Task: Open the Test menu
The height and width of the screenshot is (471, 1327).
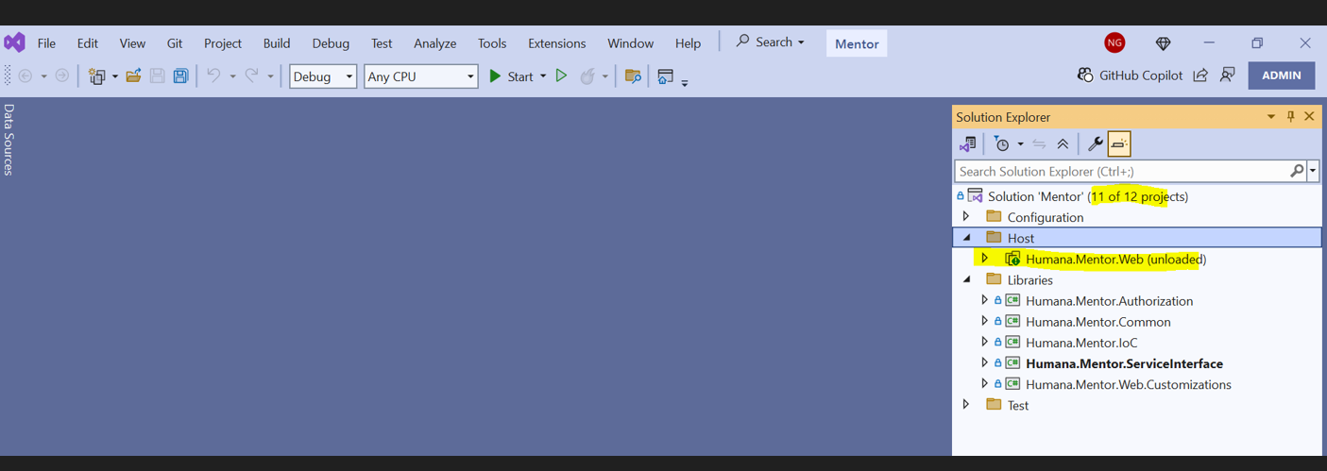Action: (x=382, y=43)
